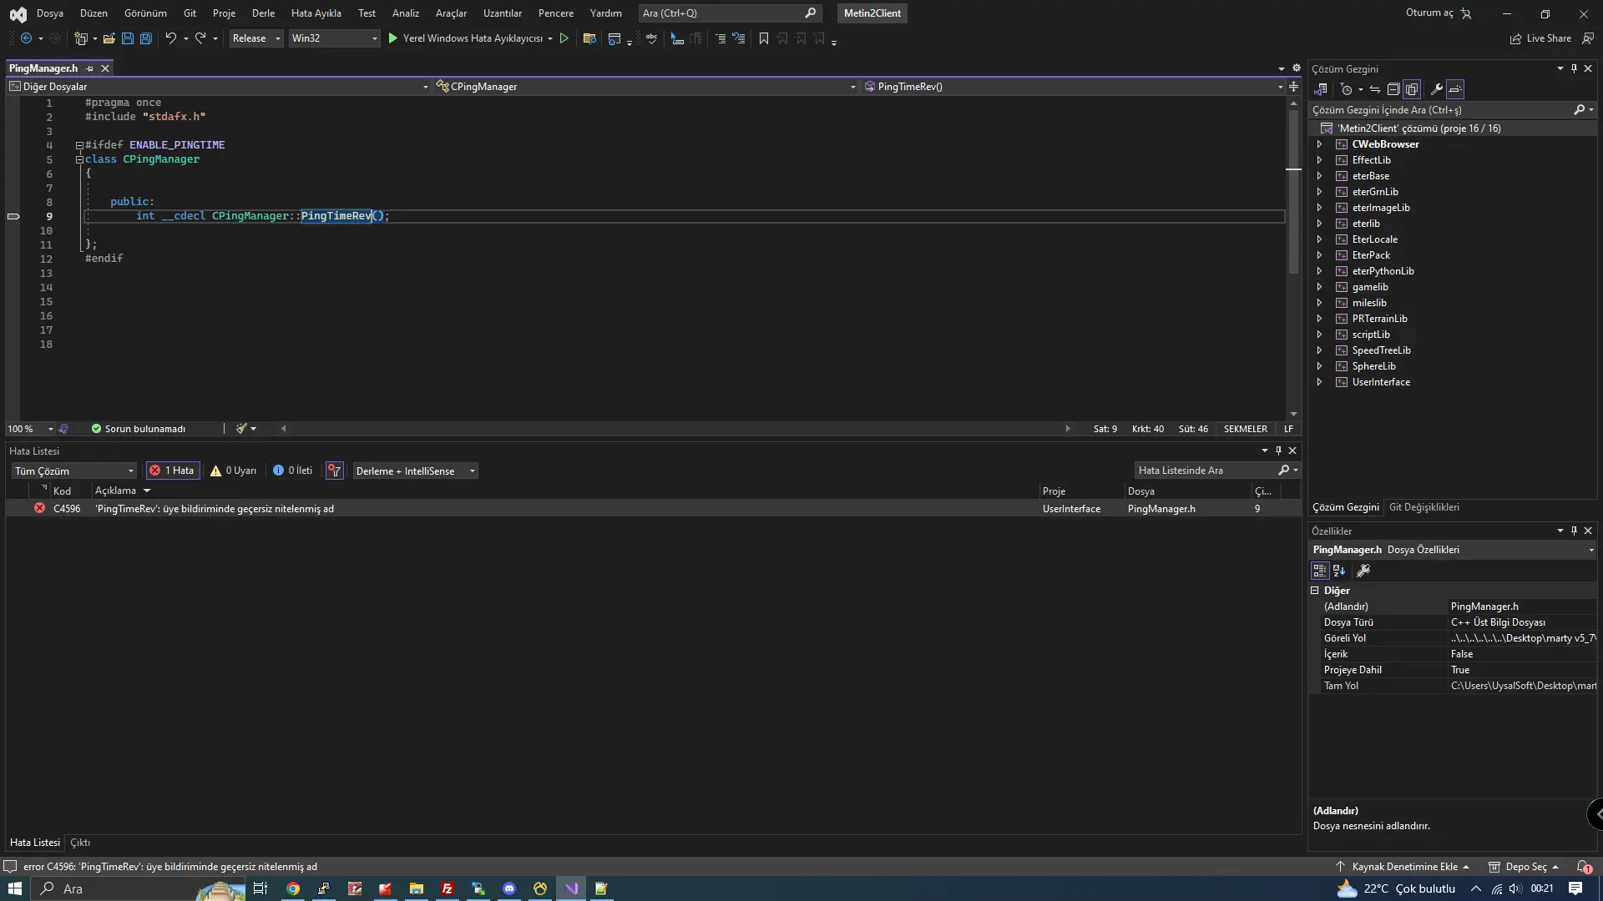Undo the last edit
Viewport: 1603px width, 901px height.
[x=170, y=38]
